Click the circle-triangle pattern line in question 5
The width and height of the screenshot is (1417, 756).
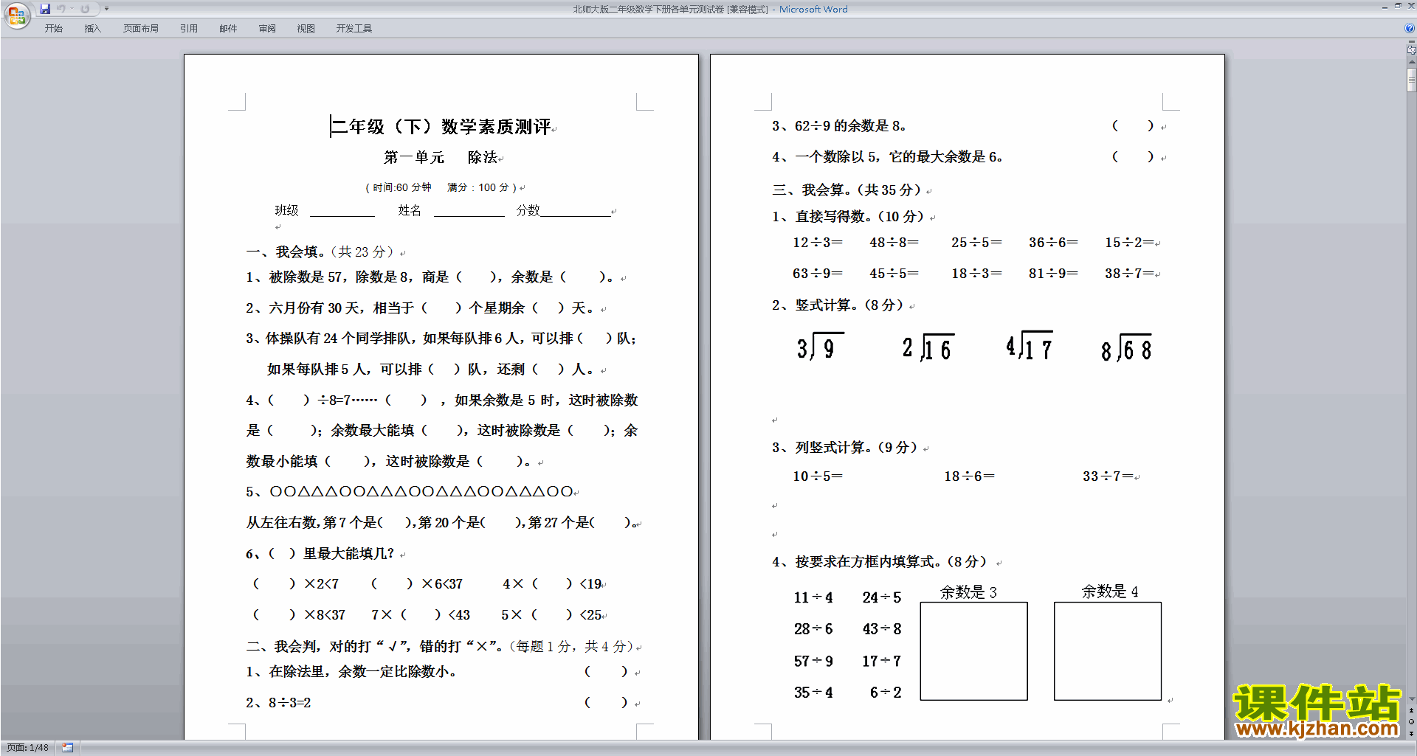pyautogui.click(x=421, y=491)
